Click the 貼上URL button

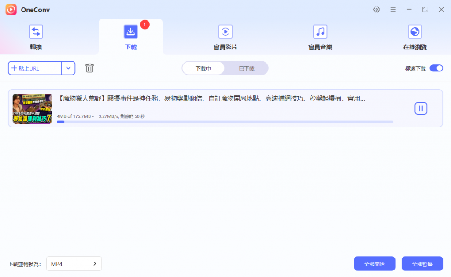tap(35, 68)
